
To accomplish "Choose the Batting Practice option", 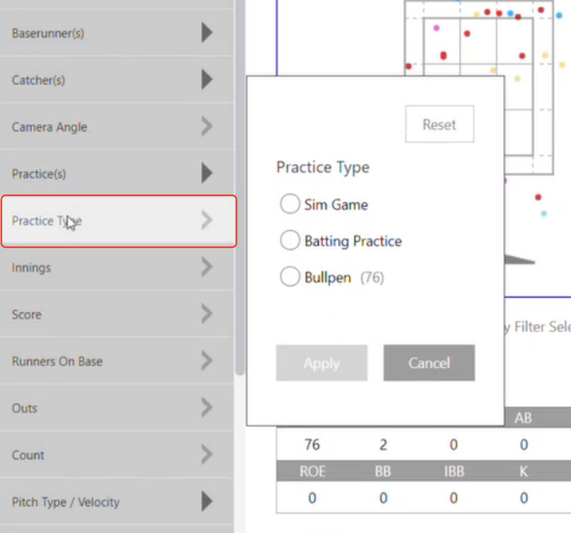I will (290, 241).
